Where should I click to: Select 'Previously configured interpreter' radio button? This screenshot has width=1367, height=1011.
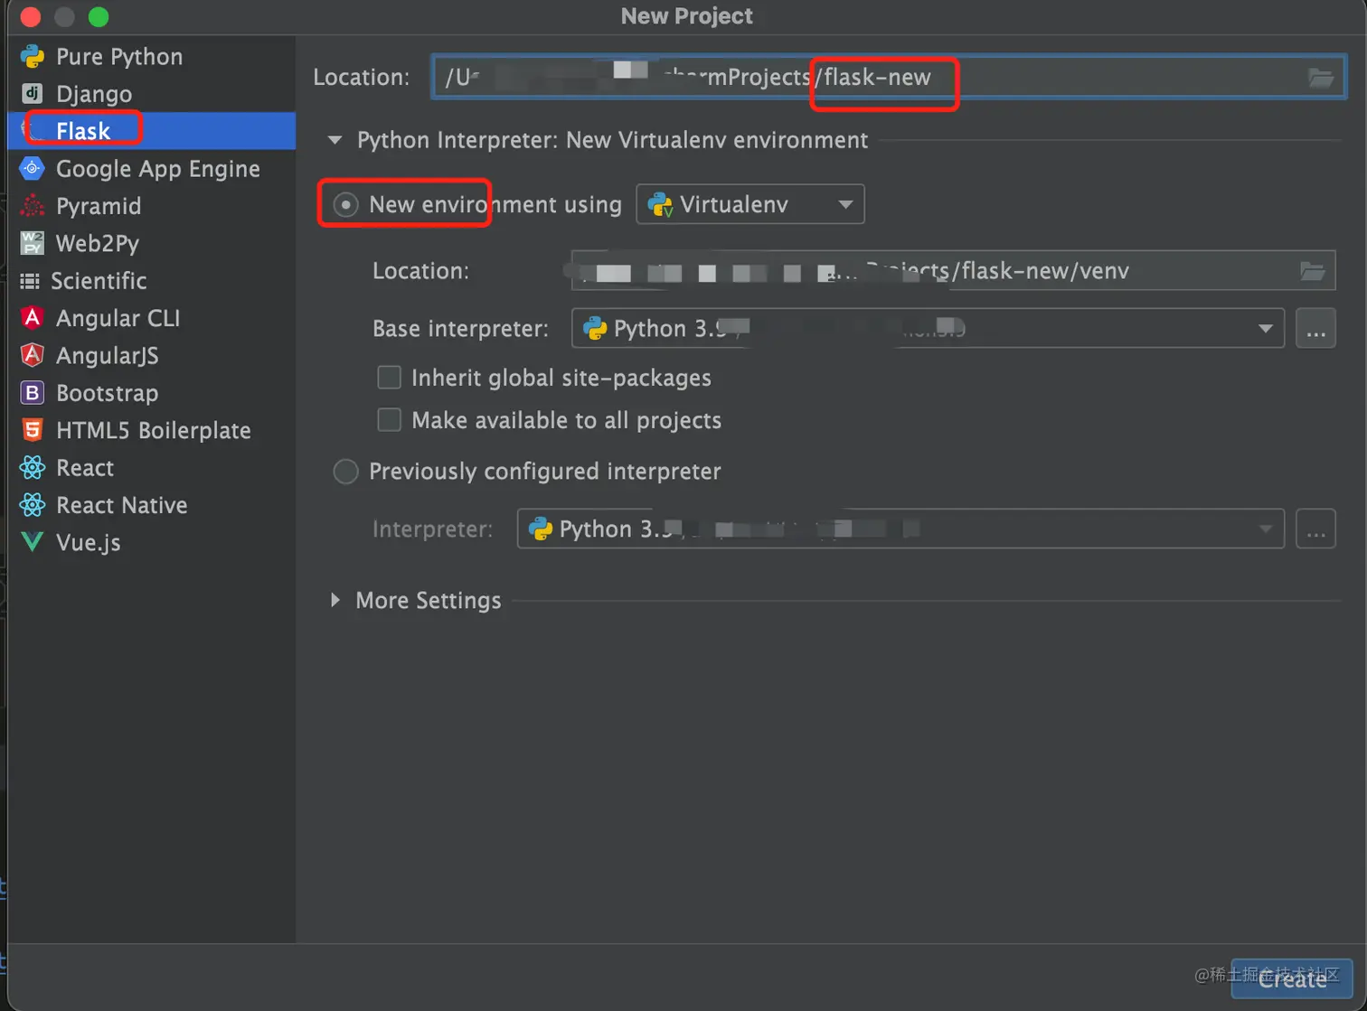click(x=345, y=472)
